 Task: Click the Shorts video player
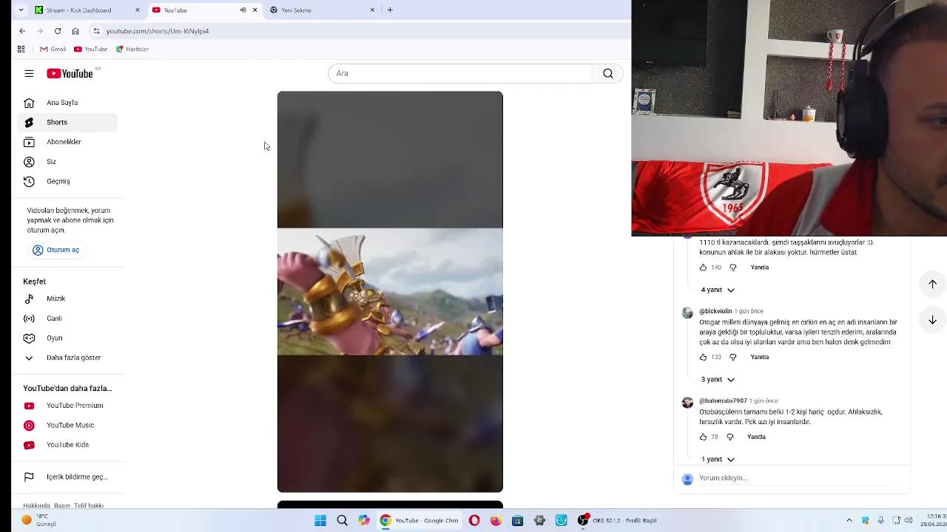click(x=390, y=292)
